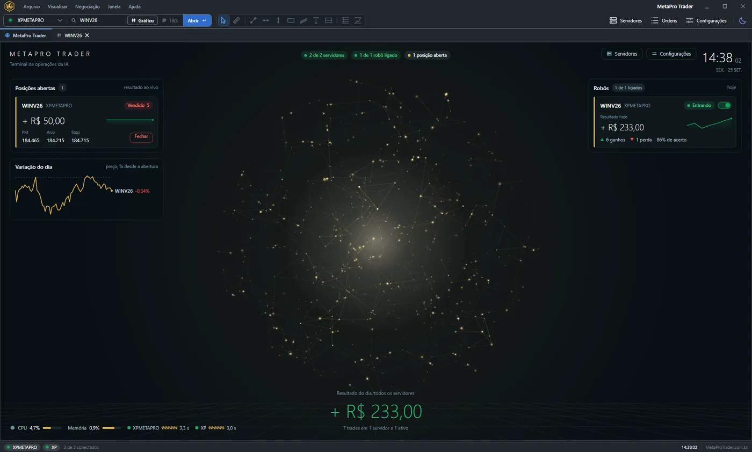Image resolution: width=752 pixels, height=452 pixels.
Task: Click the WINV26 symbol search field
Action: click(97, 20)
